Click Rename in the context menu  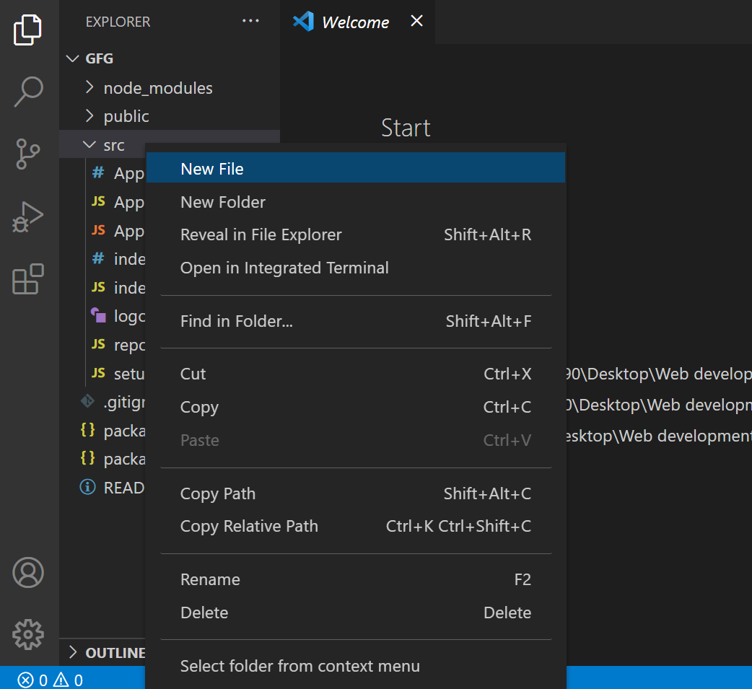[x=210, y=579]
